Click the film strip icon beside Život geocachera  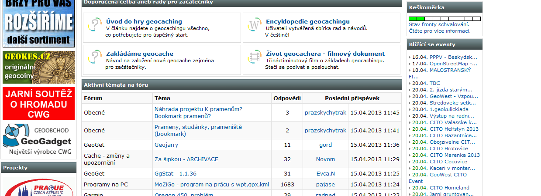pos(254,57)
